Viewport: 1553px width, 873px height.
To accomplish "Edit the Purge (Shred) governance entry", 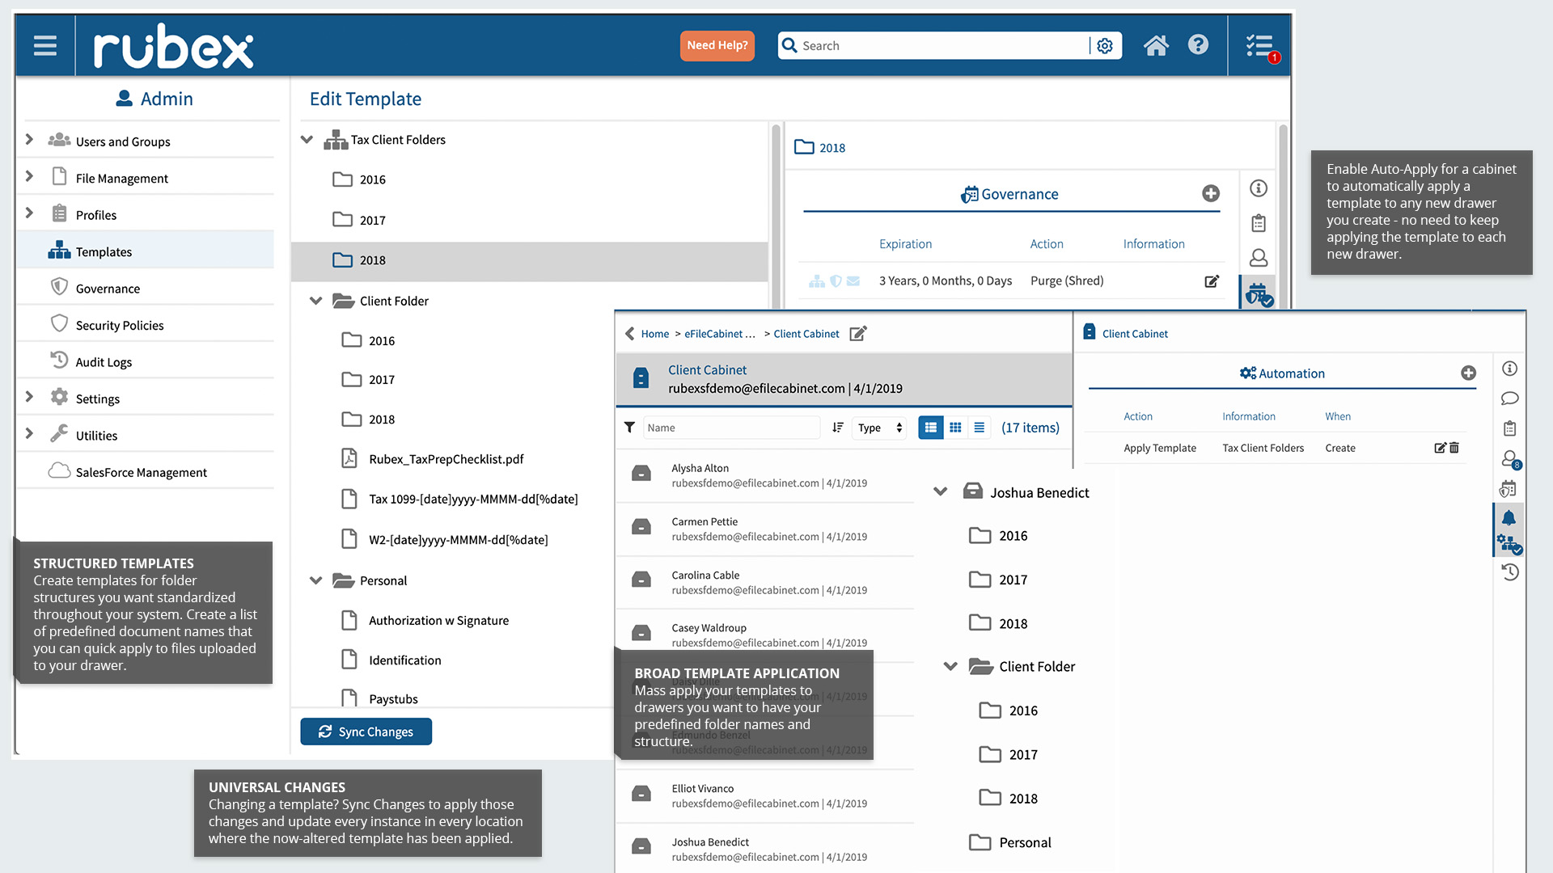I will pos(1211,281).
